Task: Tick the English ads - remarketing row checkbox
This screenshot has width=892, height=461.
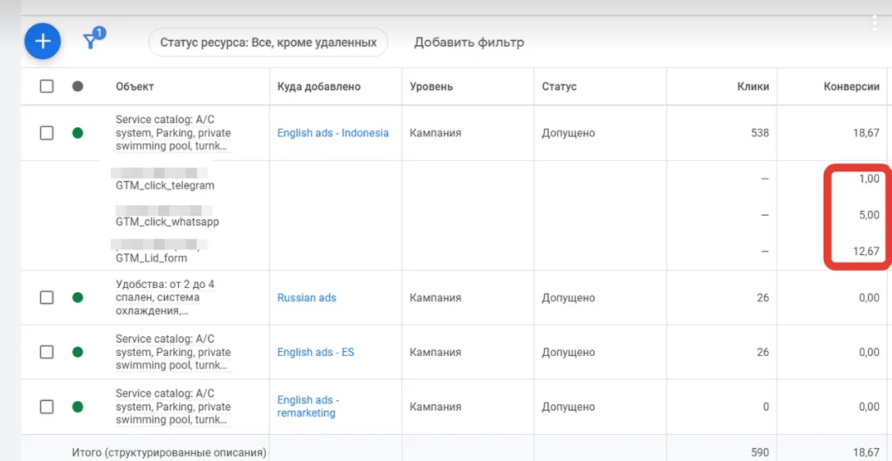Action: pyautogui.click(x=47, y=407)
